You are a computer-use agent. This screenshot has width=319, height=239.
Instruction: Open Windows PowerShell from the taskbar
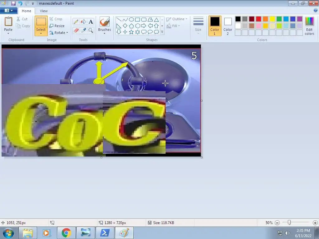tap(105, 233)
